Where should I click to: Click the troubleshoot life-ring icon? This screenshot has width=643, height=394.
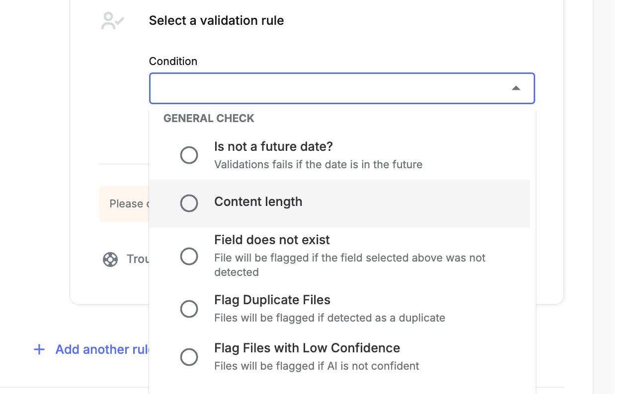click(110, 259)
